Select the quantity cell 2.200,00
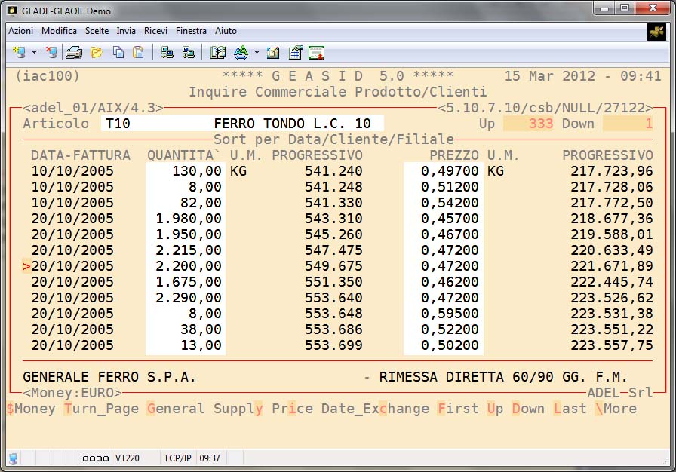 coord(186,266)
